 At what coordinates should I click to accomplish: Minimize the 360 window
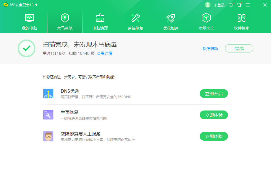[256, 5]
